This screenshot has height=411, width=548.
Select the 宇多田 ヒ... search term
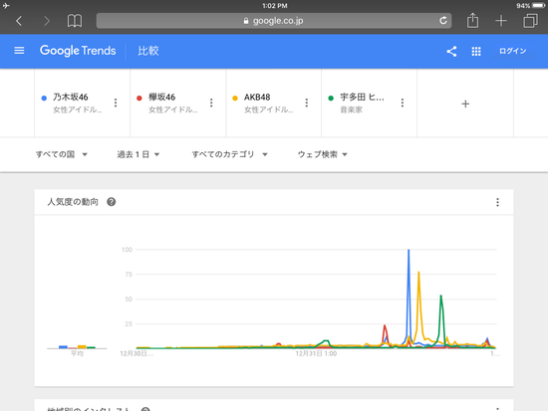tap(362, 98)
